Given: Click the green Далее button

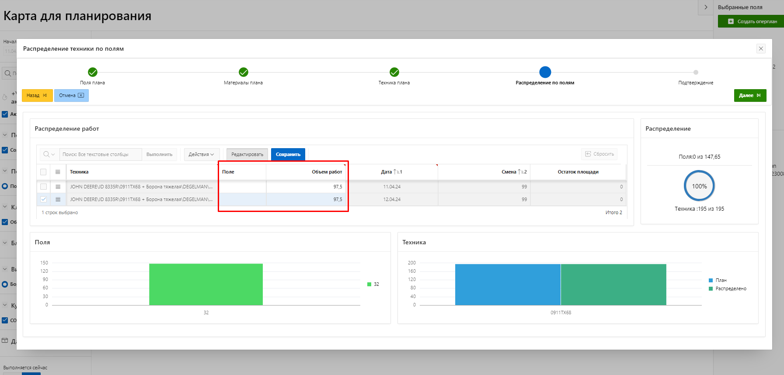Looking at the screenshot, I should [750, 95].
